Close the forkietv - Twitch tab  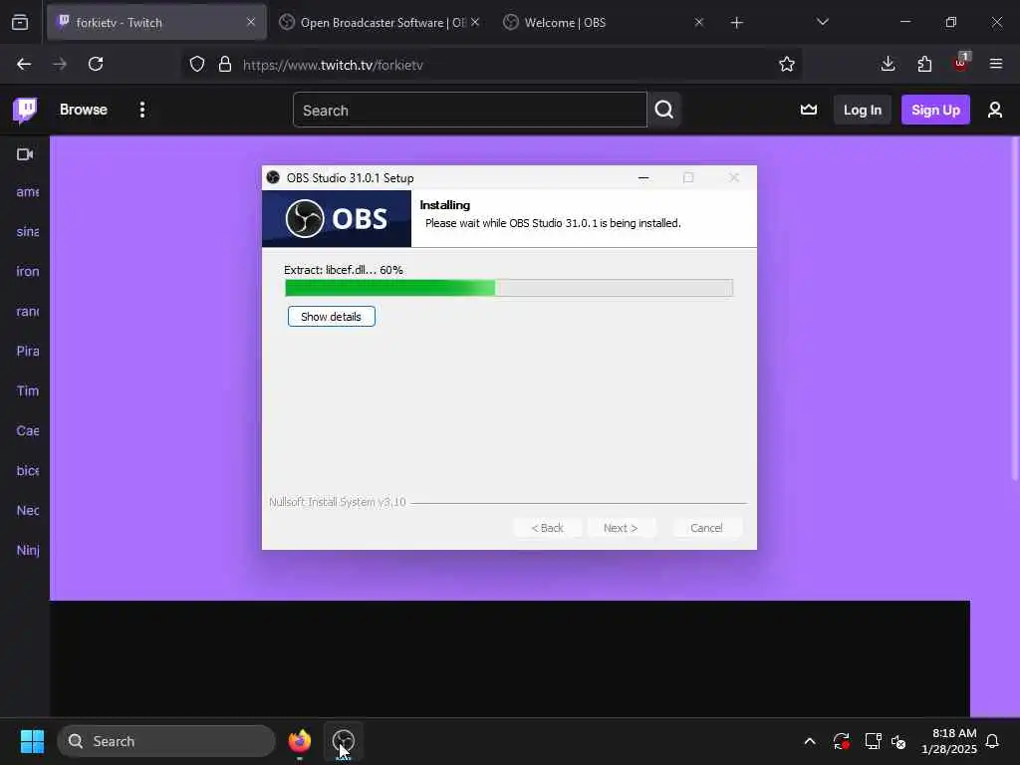251,22
